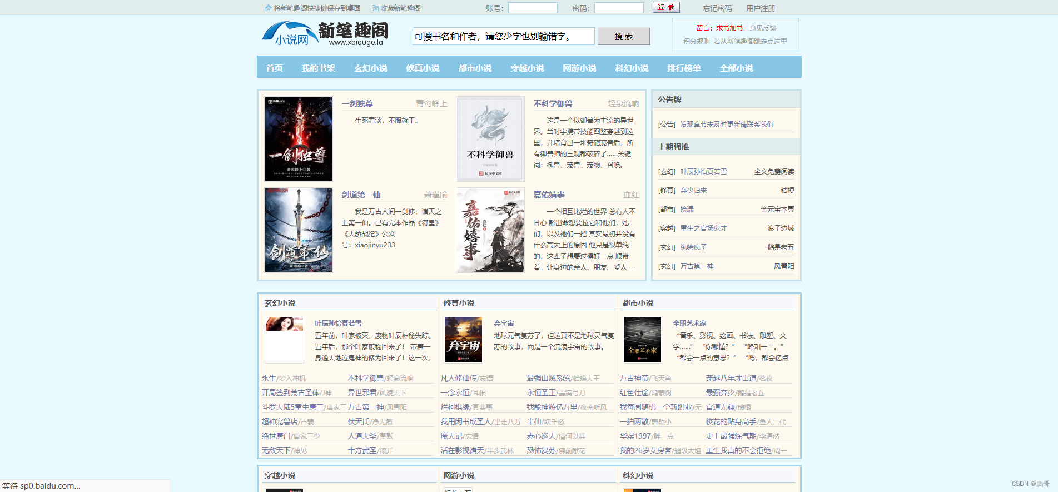Focus the 密码 password input field

(x=619, y=8)
